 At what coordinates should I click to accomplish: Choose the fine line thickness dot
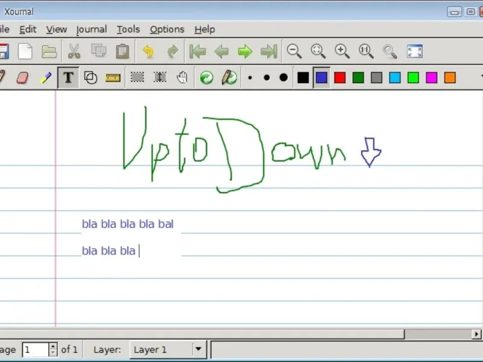pyautogui.click(x=250, y=78)
